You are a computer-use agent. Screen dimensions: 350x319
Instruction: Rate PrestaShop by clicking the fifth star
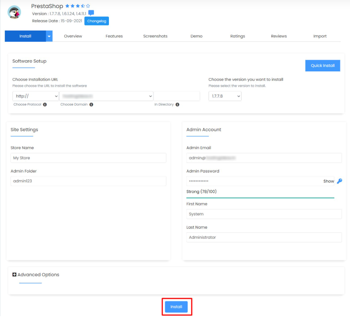point(88,6)
